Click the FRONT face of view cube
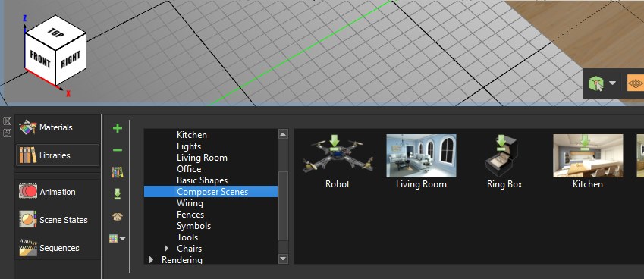644x279 pixels. coord(39,59)
